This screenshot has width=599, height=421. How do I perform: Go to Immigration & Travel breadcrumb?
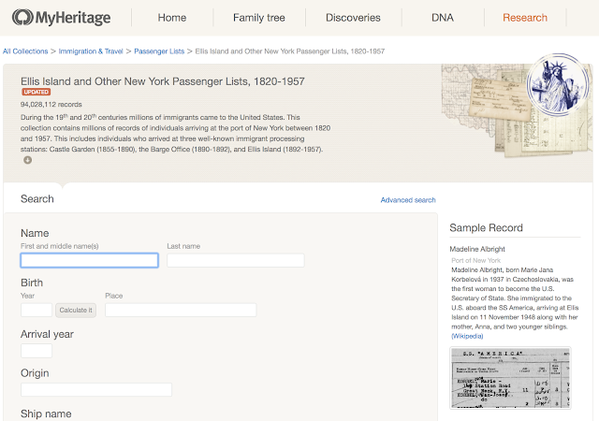(x=91, y=51)
